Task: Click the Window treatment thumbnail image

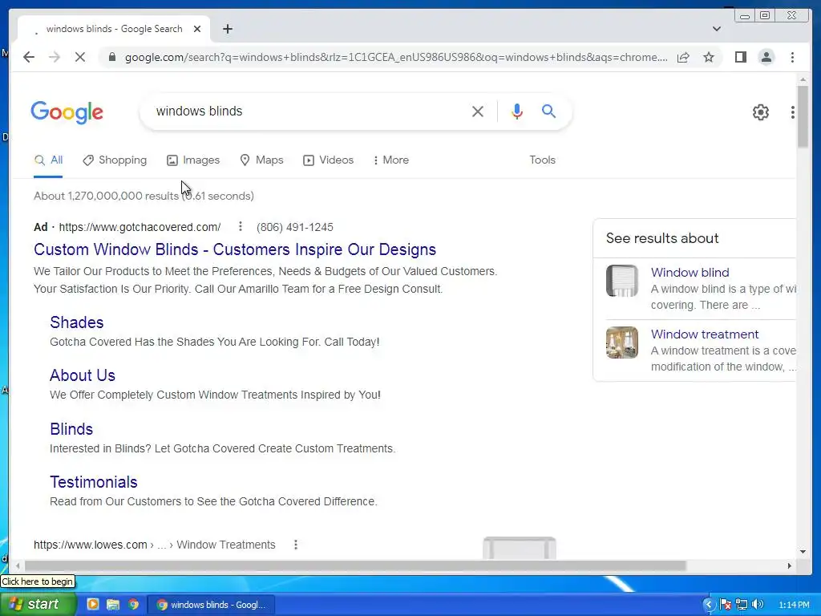Action: tap(622, 342)
